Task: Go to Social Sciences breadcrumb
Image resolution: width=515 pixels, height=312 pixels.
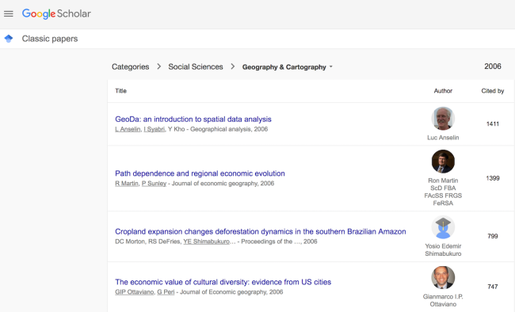Action: 196,67
